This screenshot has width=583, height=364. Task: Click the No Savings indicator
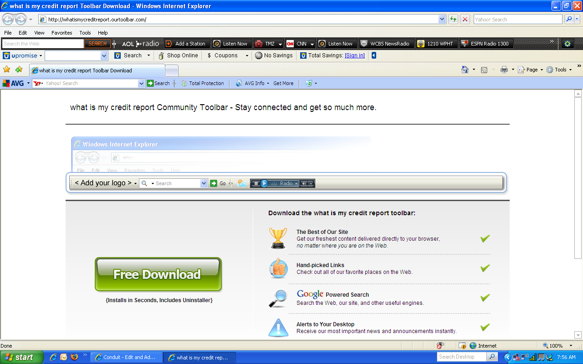click(x=274, y=56)
